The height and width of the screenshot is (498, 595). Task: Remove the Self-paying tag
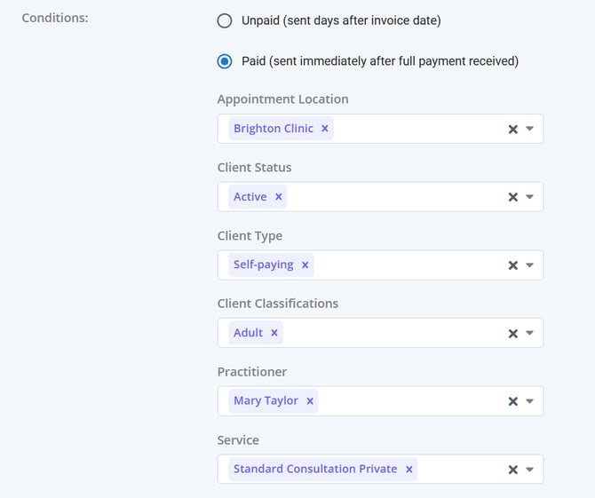305,265
